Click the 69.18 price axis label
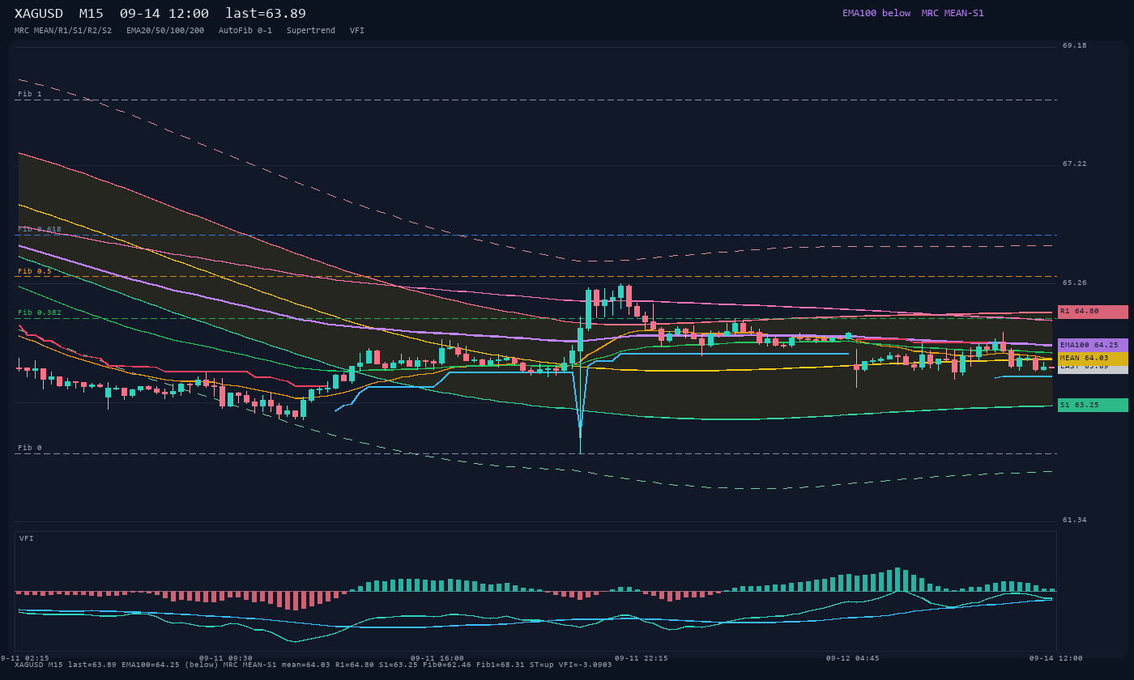This screenshot has width=1134, height=680. [1075, 46]
